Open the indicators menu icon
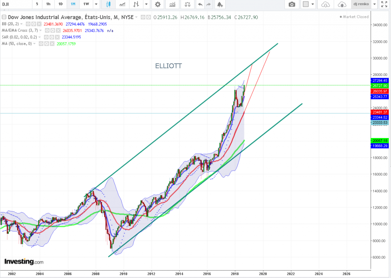 pos(172,4)
